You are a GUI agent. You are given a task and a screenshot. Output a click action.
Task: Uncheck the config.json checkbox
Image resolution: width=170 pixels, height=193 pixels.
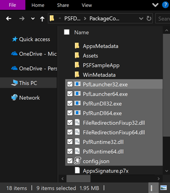coord(70,161)
